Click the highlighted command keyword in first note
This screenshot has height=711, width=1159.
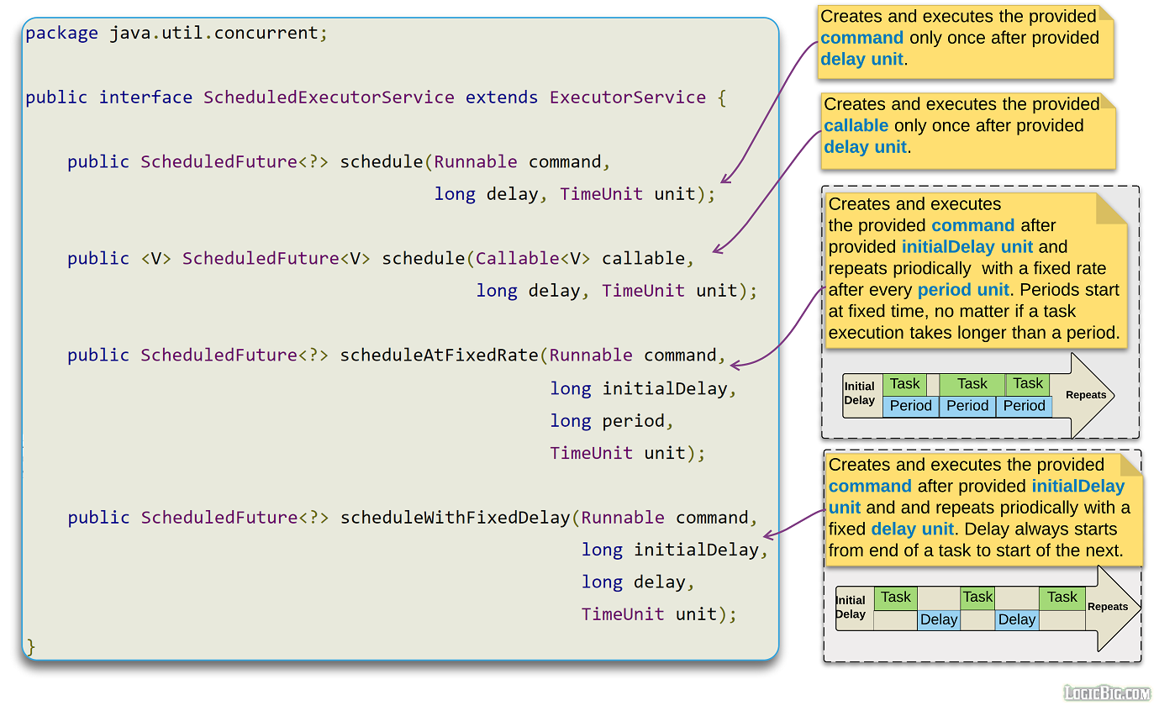(862, 37)
